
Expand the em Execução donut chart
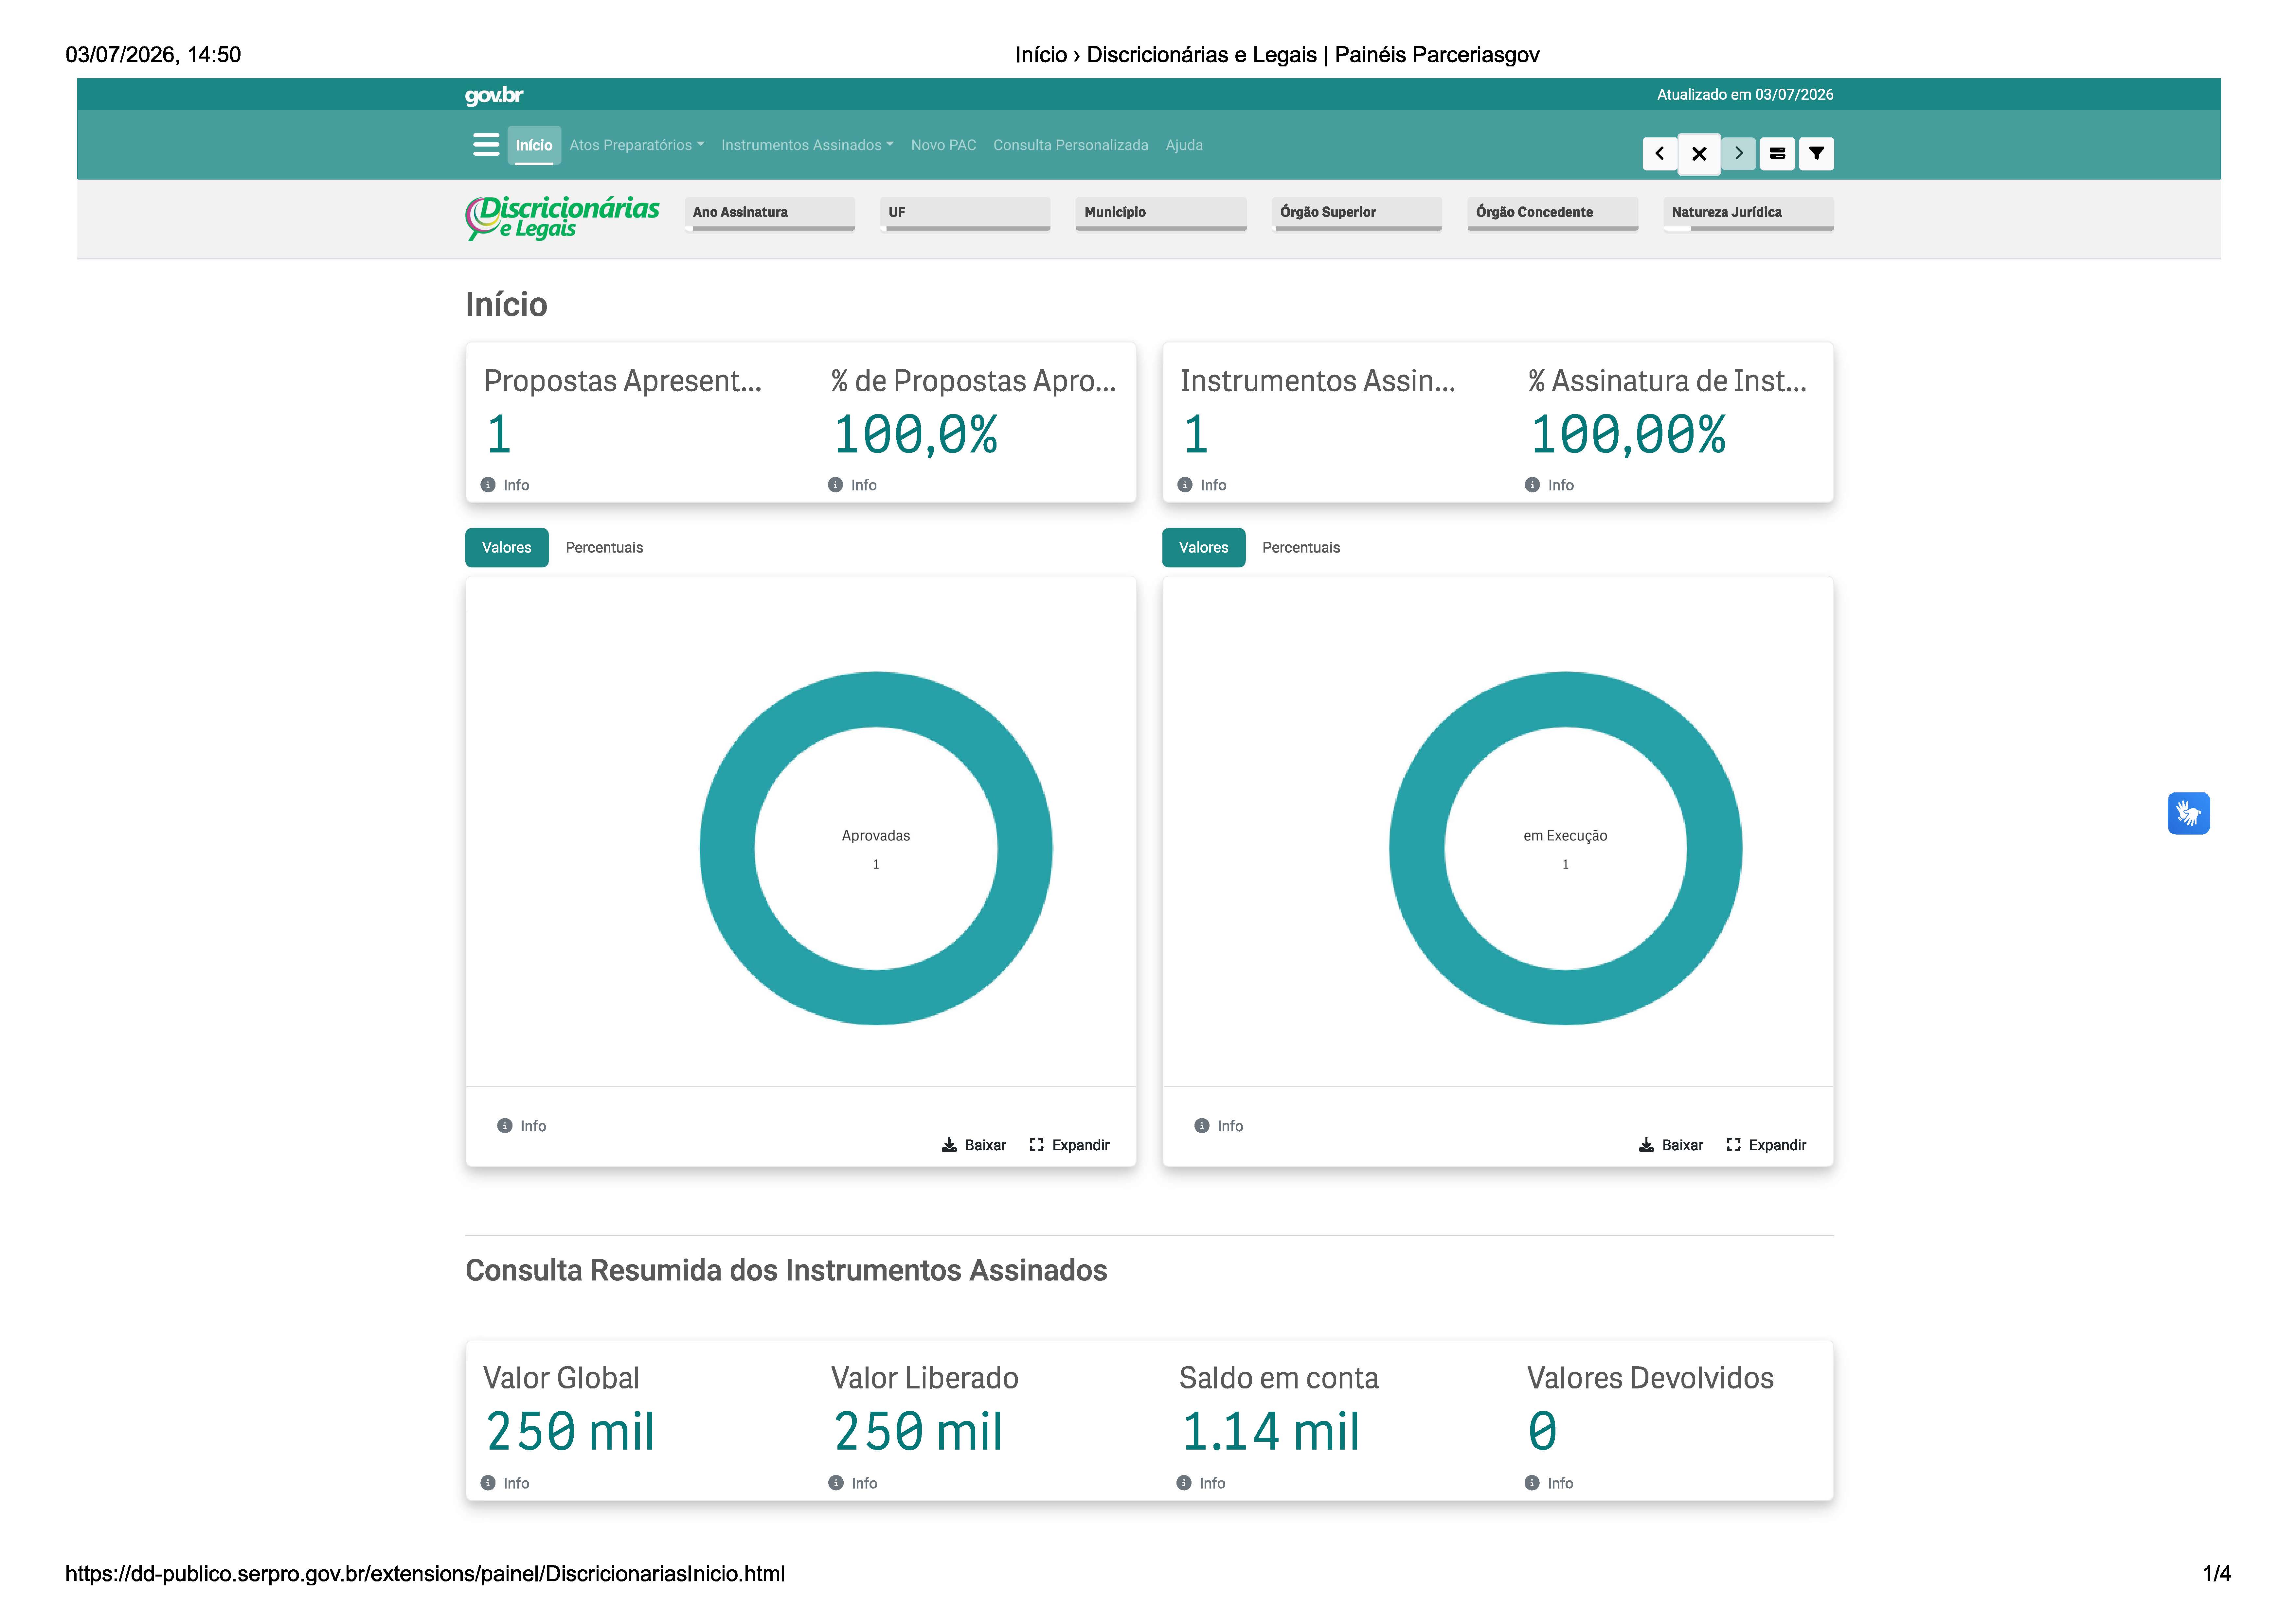click(1767, 1145)
